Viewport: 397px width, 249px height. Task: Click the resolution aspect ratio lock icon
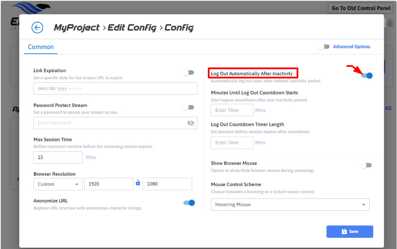(x=138, y=183)
